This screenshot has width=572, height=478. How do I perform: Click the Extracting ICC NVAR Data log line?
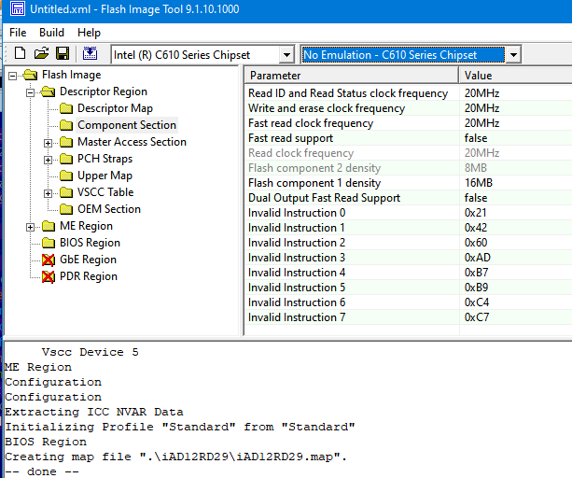click(x=93, y=412)
